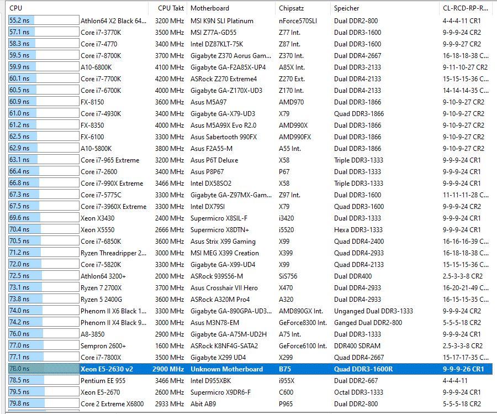Image resolution: width=497 pixels, height=414 pixels.
Task: Select the Phenom II X4 Black 9... entry
Action: pyautogui.click(x=113, y=323)
